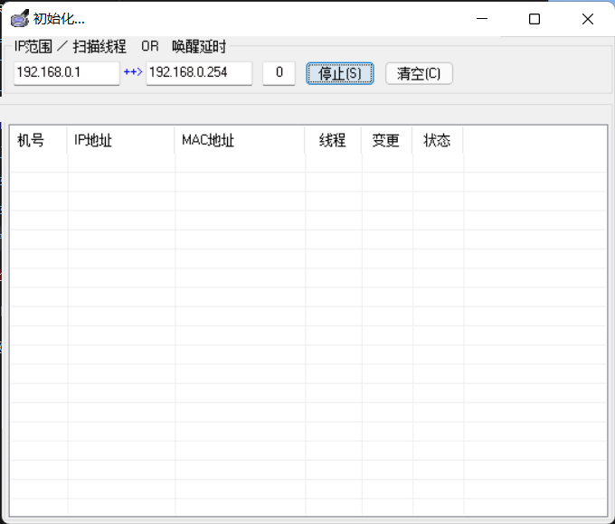The image size is (615, 524).
Task: Click the IP范围 / 扫描线程 group label
Action: pyautogui.click(x=71, y=47)
